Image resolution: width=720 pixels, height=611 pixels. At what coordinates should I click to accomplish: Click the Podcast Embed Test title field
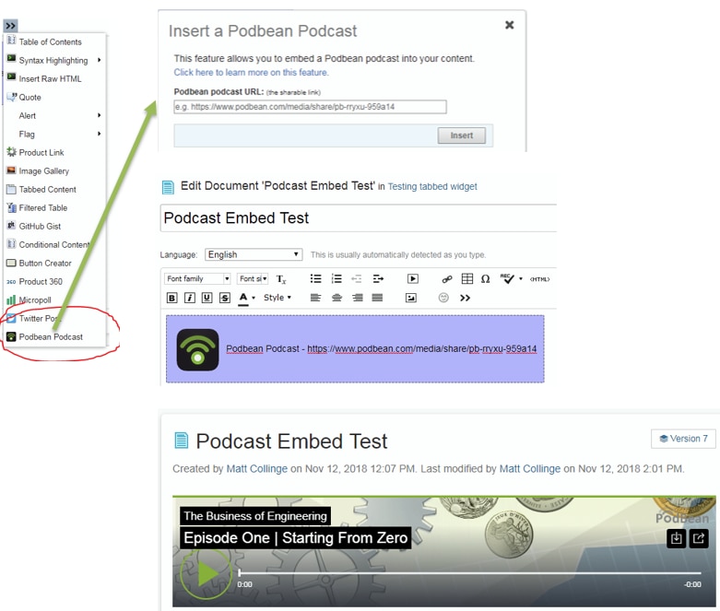359,218
